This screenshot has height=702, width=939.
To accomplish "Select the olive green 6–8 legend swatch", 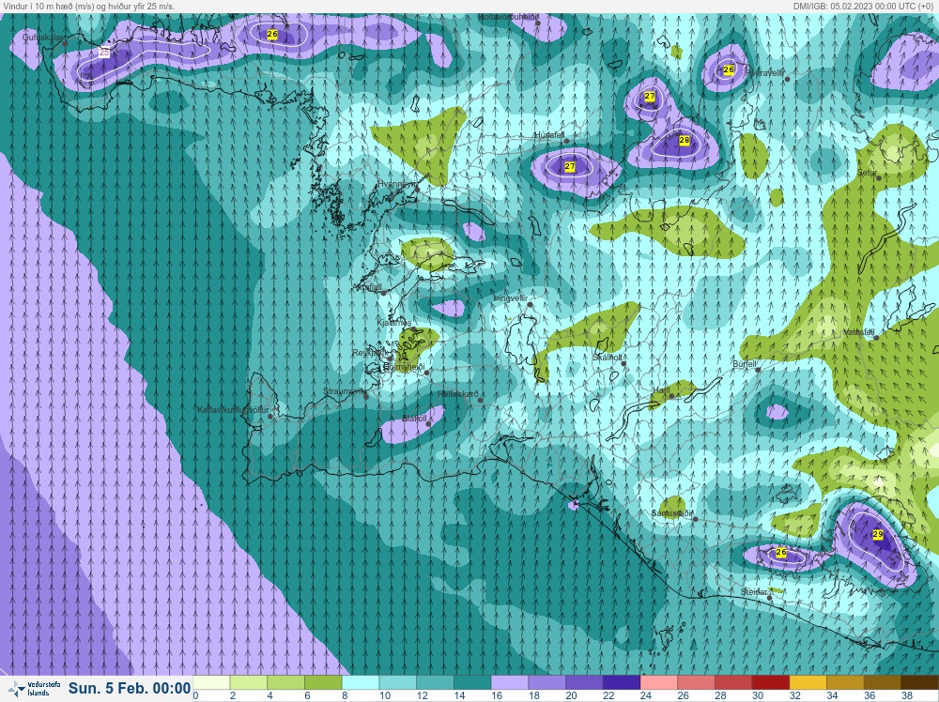I will (x=323, y=683).
